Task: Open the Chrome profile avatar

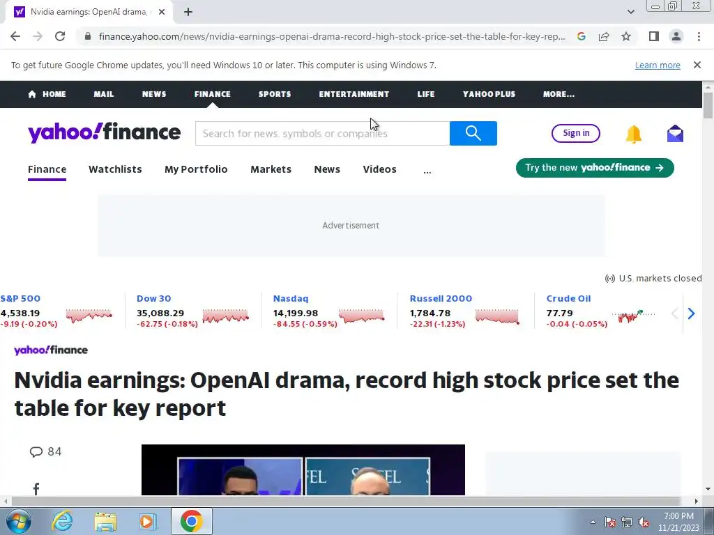Action: (676, 36)
